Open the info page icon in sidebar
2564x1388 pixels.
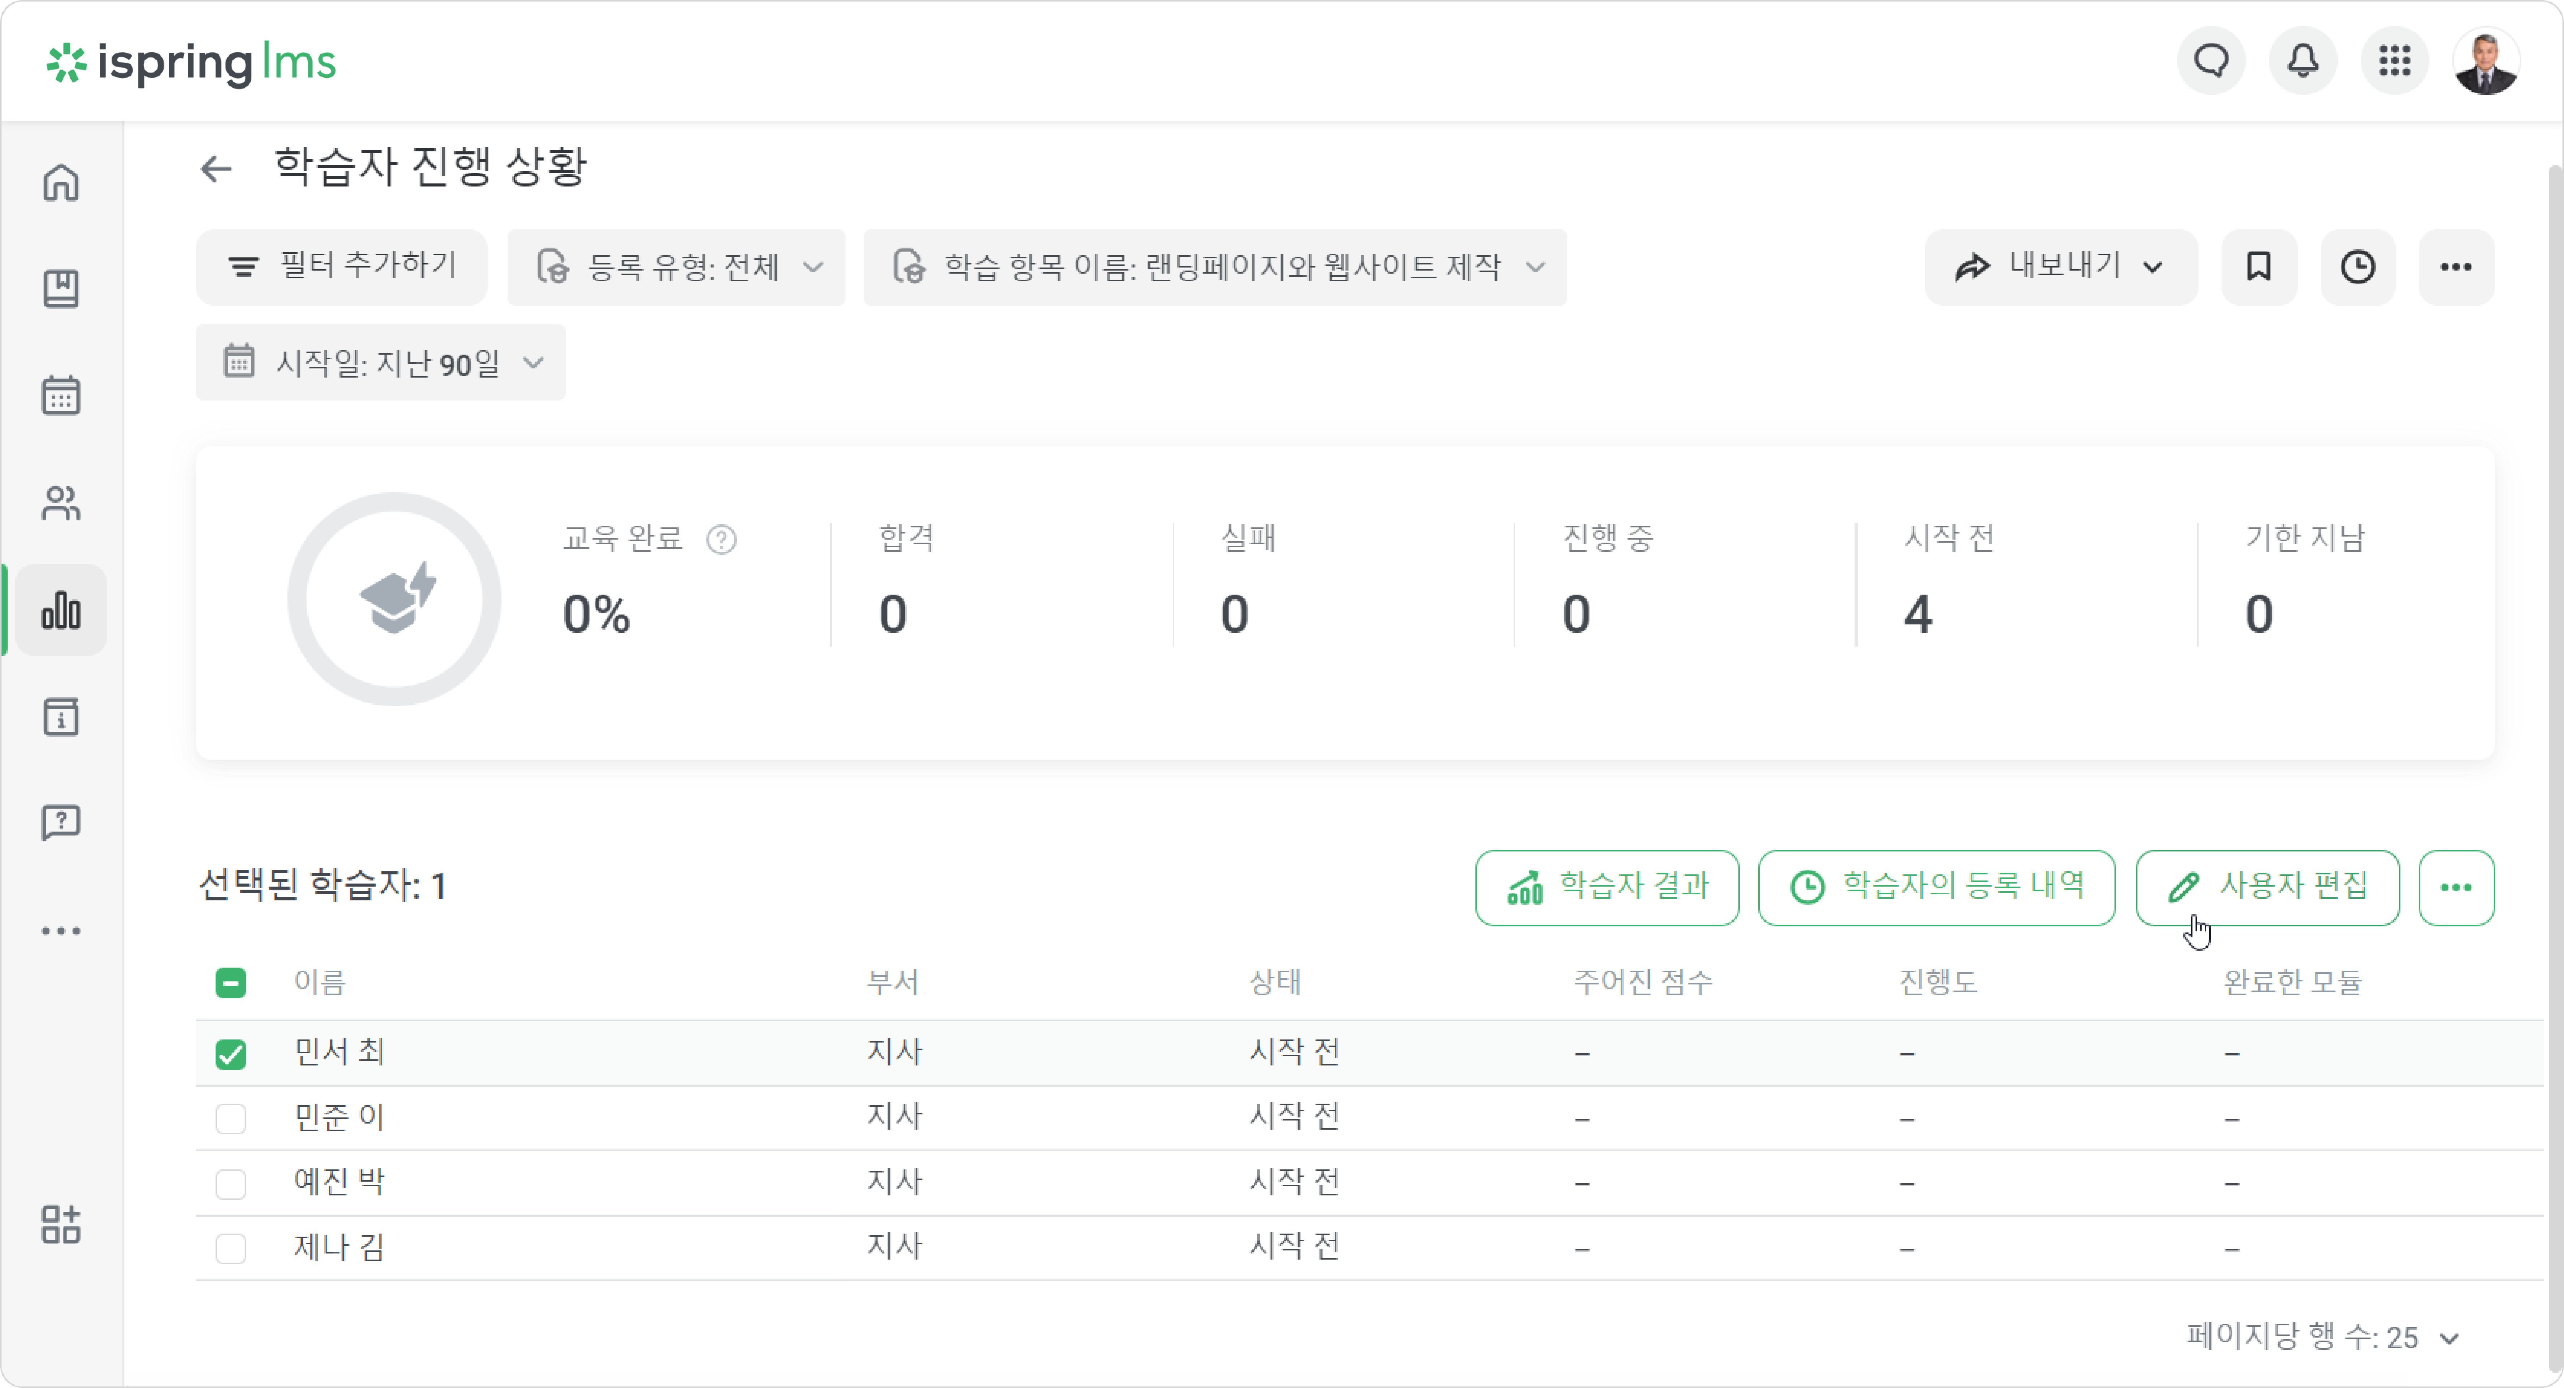tap(61, 717)
